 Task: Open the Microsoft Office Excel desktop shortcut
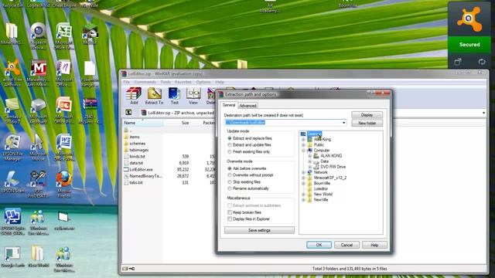[x=64, y=36]
